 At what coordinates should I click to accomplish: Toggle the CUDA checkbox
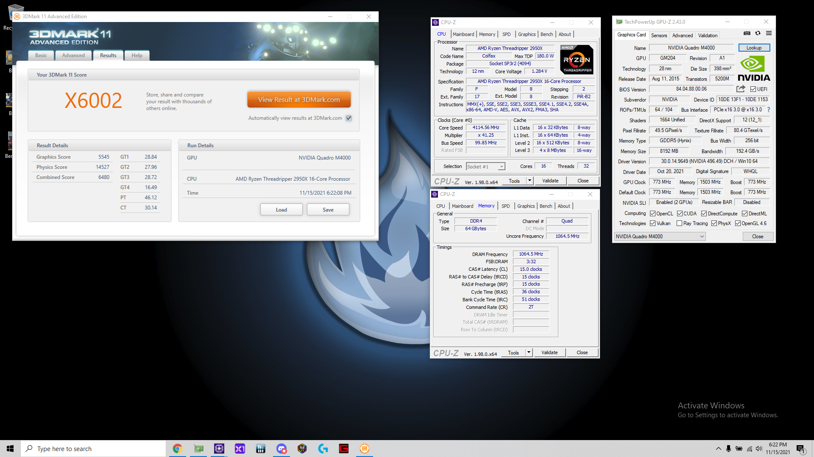(680, 214)
